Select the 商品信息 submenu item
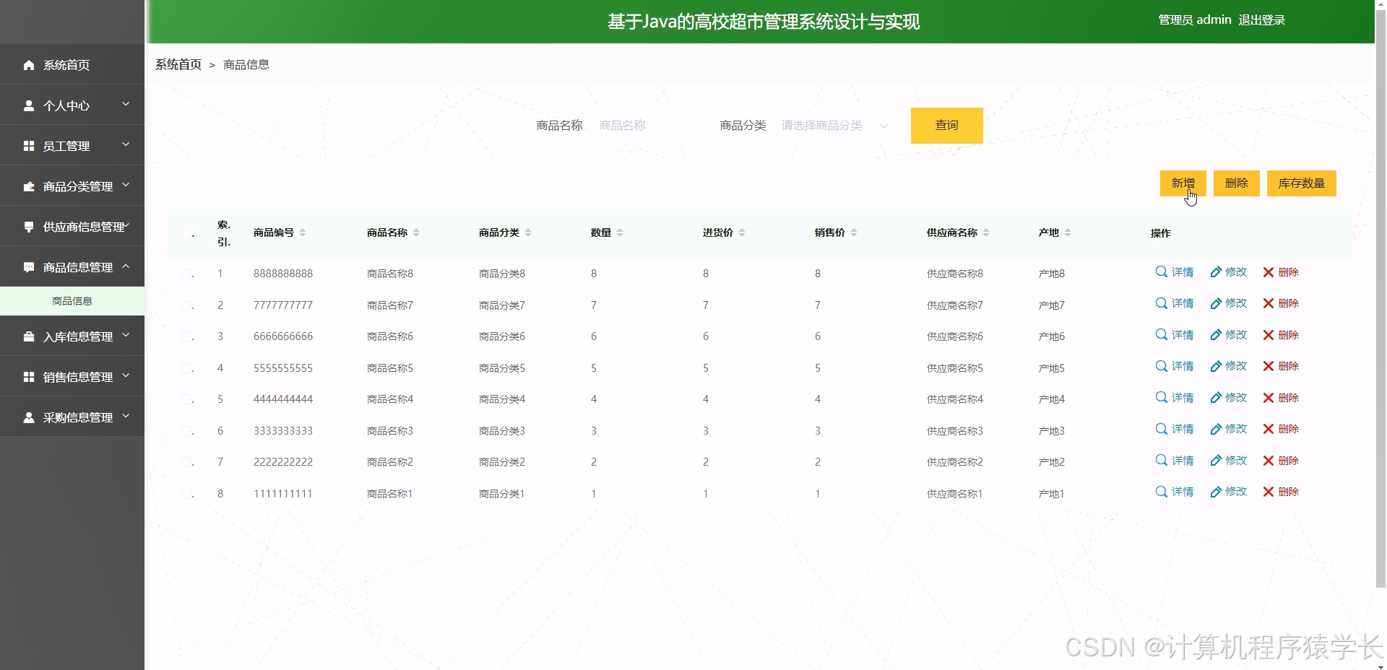The image size is (1387, 670). pos(72,300)
